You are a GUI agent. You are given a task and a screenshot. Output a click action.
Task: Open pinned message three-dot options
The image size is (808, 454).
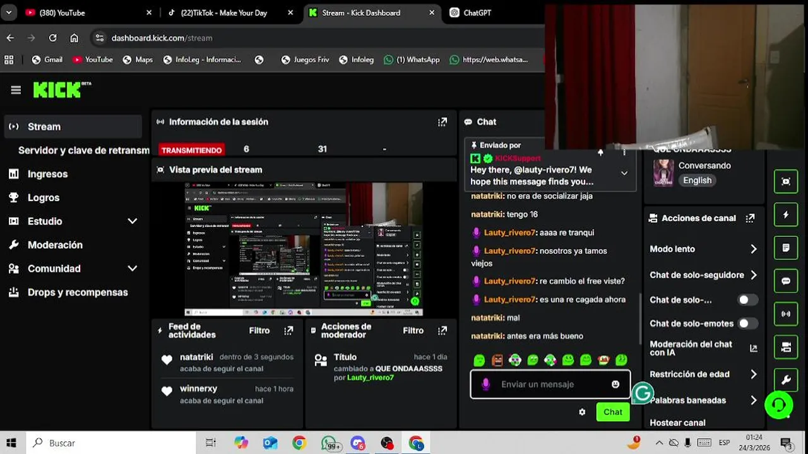(624, 152)
